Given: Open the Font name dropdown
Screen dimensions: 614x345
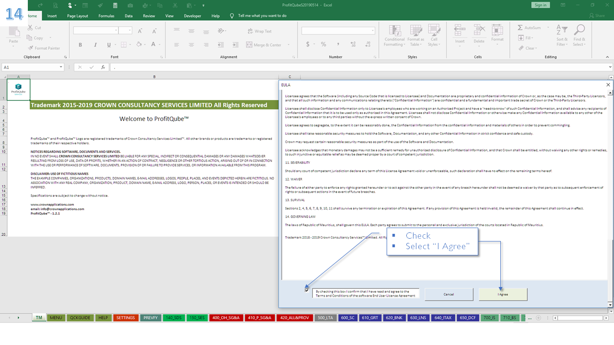Looking at the screenshot, I should pyautogui.click(x=116, y=31).
